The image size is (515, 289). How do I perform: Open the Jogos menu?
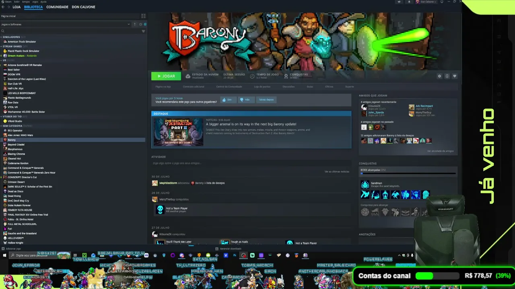click(35, 2)
